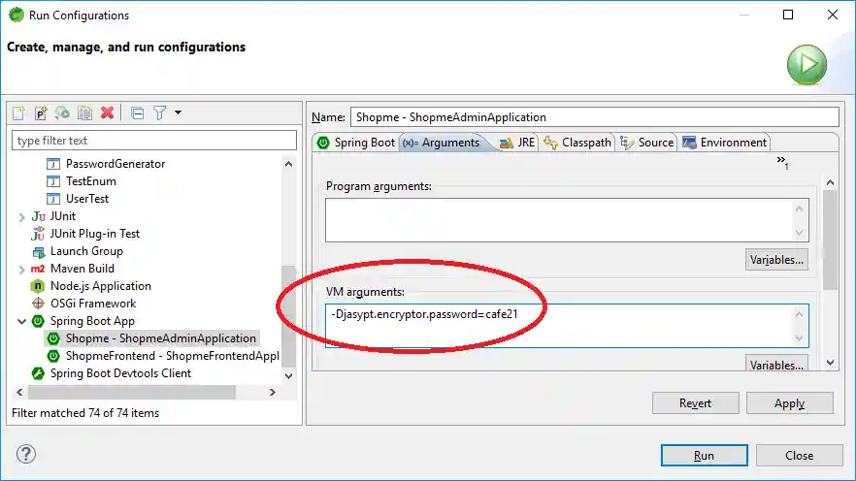Select Shopme - ShopmeAdminApplication configuration

coord(160,338)
